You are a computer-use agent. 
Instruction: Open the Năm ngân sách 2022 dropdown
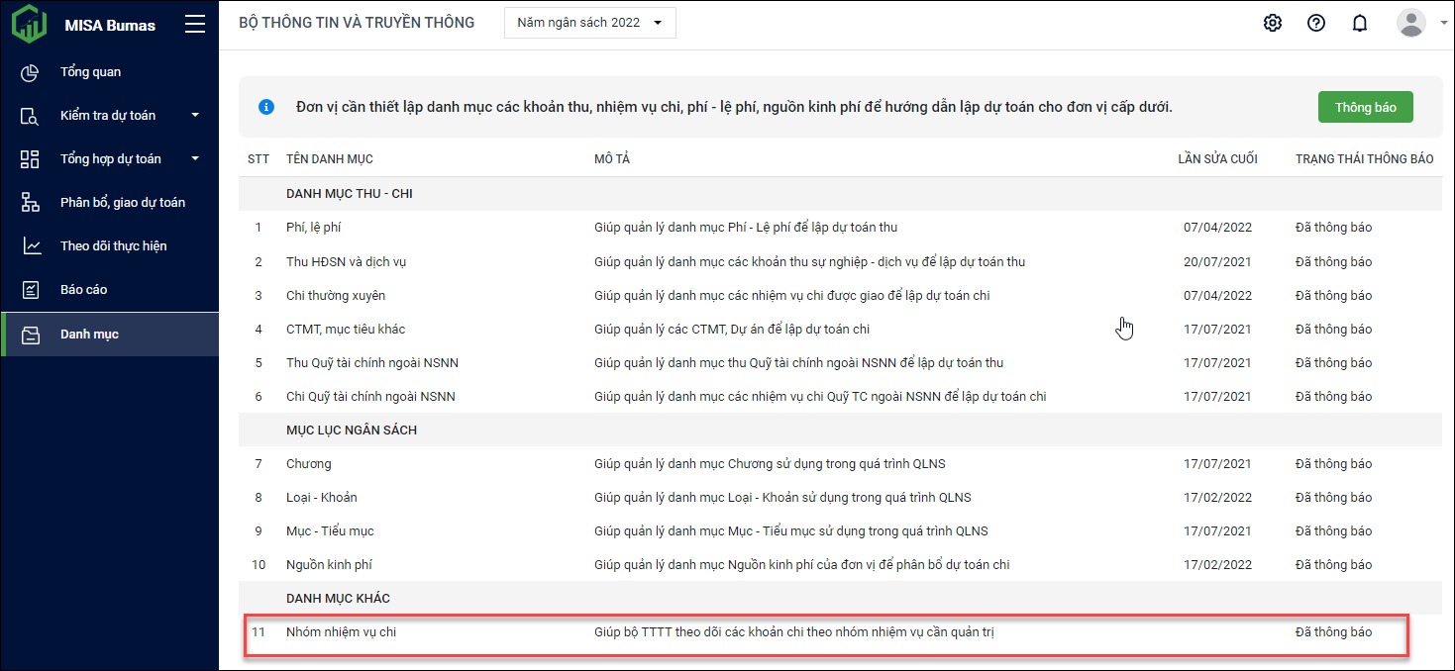[x=589, y=23]
